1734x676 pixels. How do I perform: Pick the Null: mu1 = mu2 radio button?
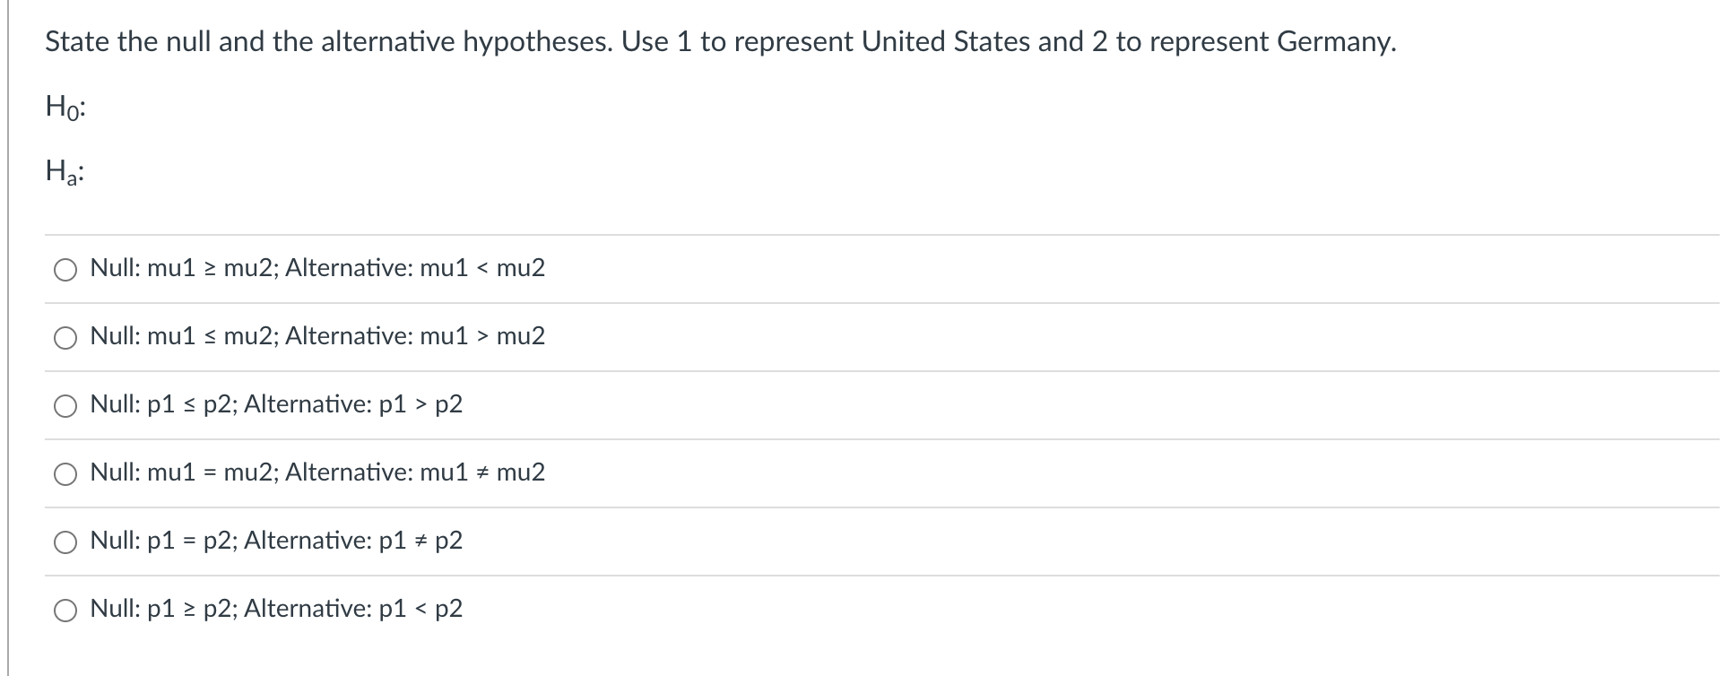pyautogui.click(x=65, y=474)
